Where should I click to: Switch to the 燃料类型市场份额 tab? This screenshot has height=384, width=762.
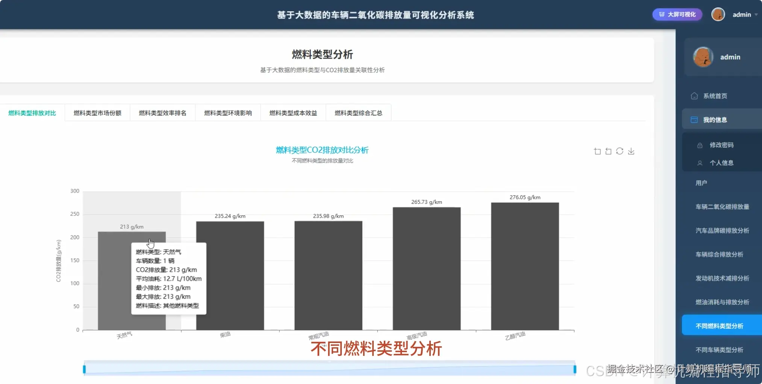click(97, 113)
